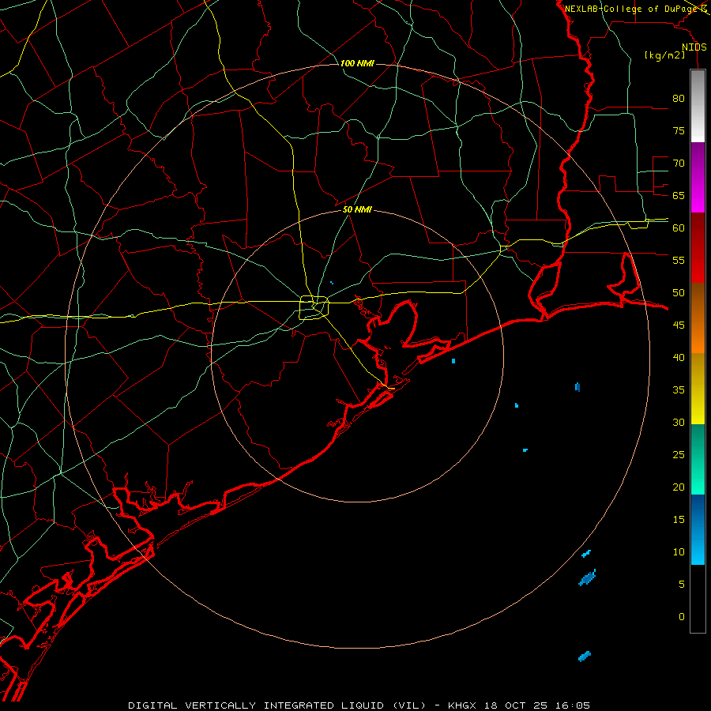Click the 5 value on the legend
The width and height of the screenshot is (711, 711).
coord(682,585)
